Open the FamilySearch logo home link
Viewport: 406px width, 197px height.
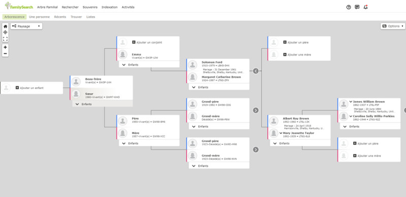pos(19,6)
